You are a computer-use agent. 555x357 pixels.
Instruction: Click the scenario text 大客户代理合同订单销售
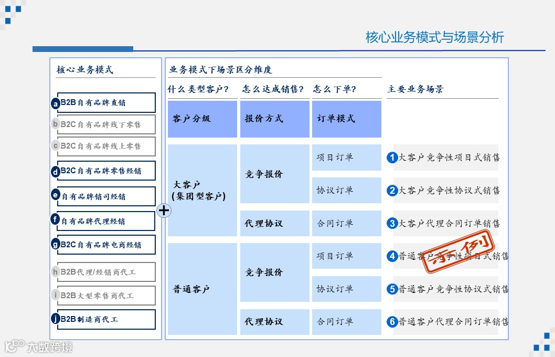point(449,224)
